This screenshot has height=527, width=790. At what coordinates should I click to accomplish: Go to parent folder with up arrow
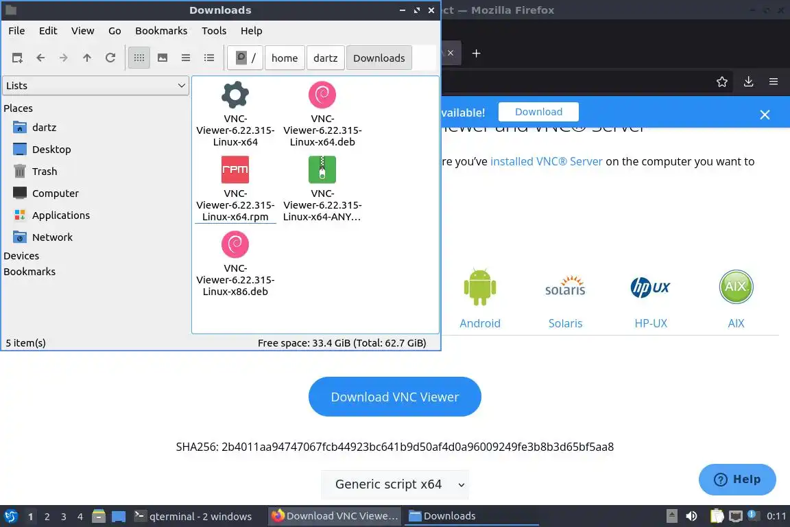point(86,58)
